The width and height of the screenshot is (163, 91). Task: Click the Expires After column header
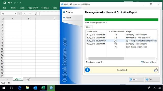[96, 32]
